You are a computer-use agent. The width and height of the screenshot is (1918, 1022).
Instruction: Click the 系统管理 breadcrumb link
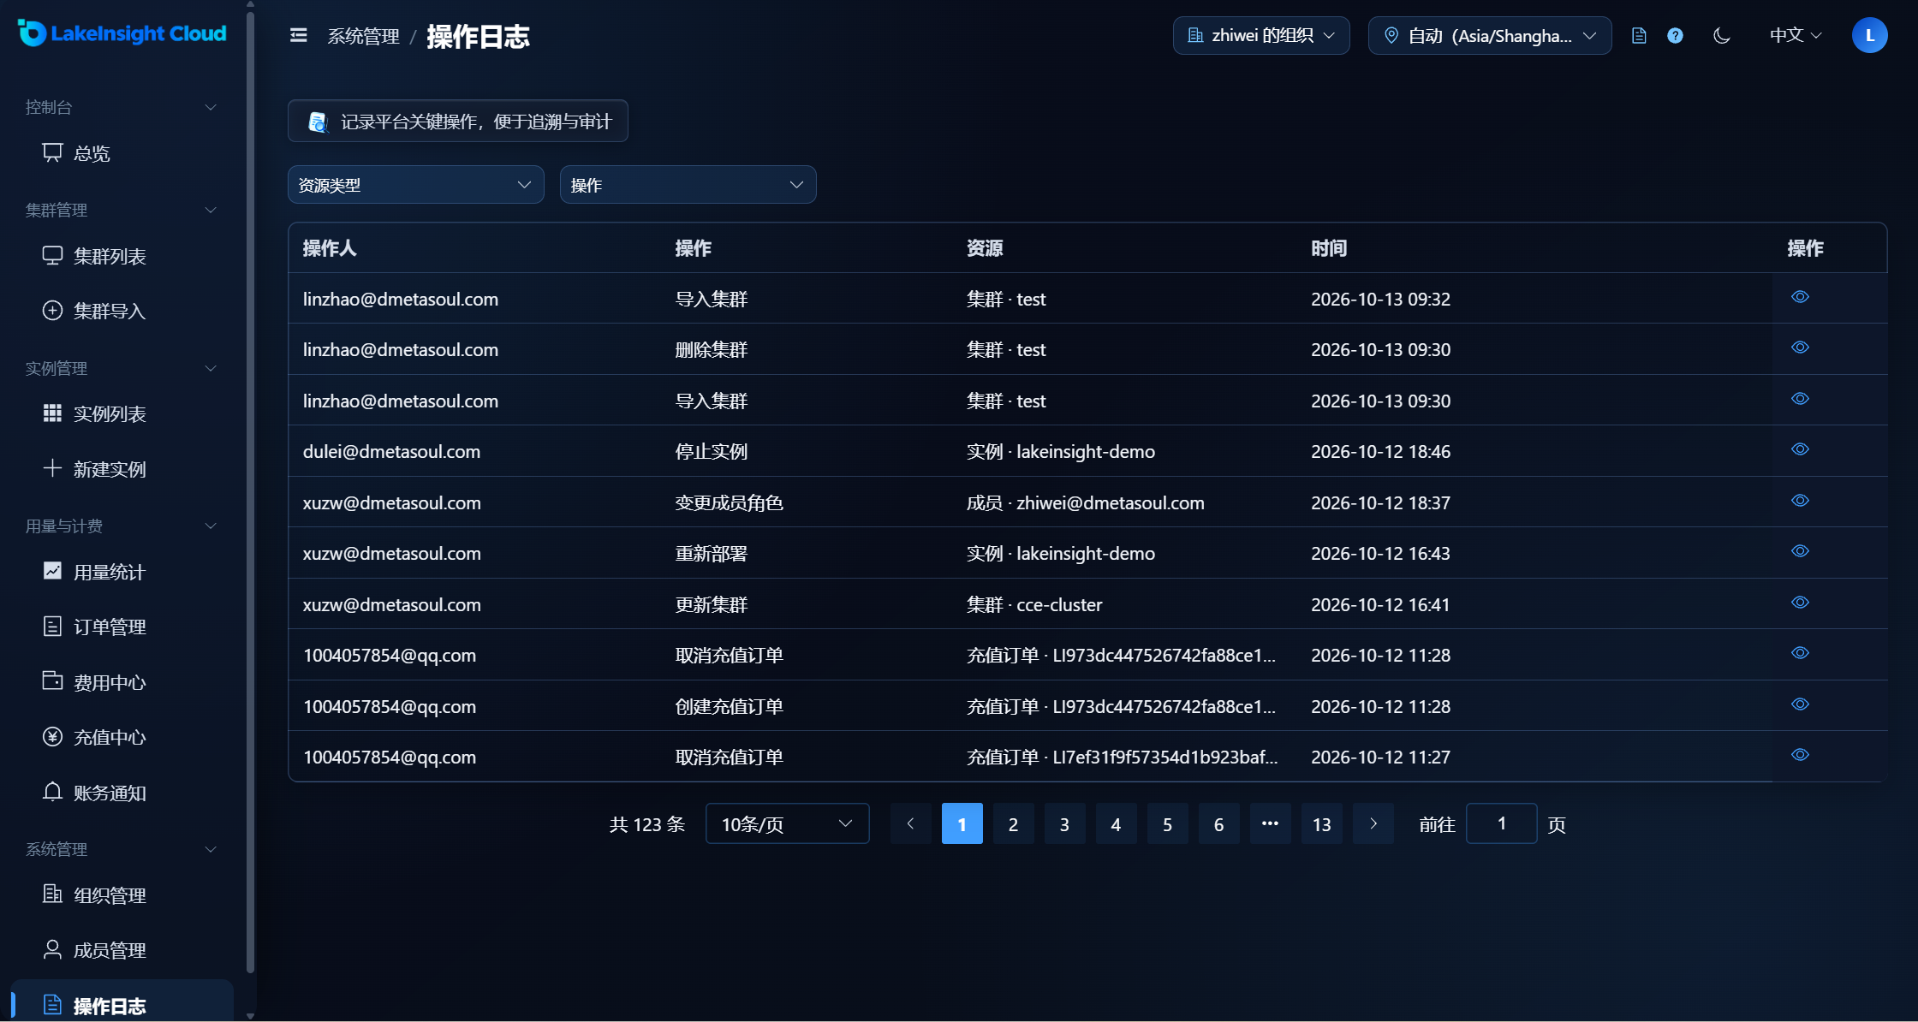click(364, 36)
